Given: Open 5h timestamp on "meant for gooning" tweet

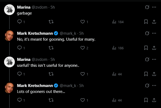Looking at the screenshot, I should point(81,33).
